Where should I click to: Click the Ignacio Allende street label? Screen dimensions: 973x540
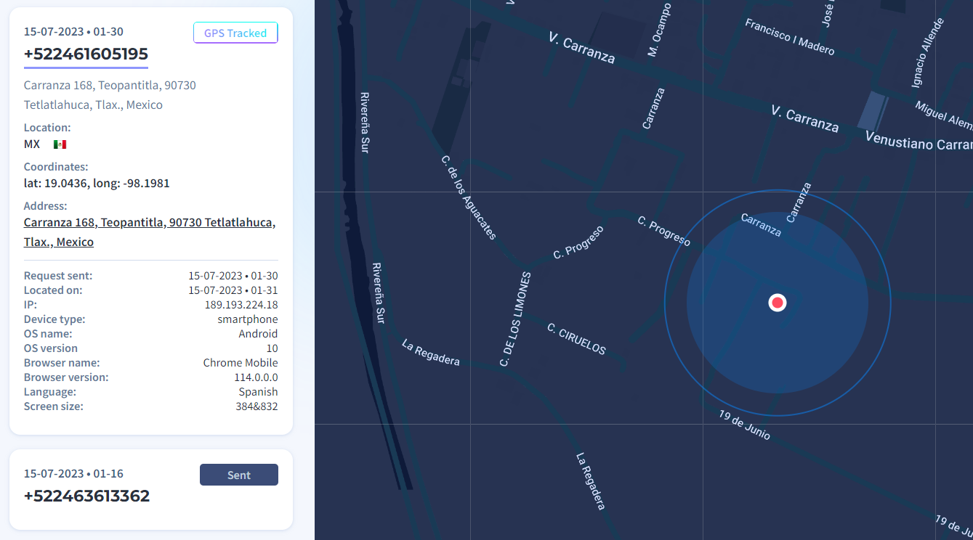coord(927,53)
